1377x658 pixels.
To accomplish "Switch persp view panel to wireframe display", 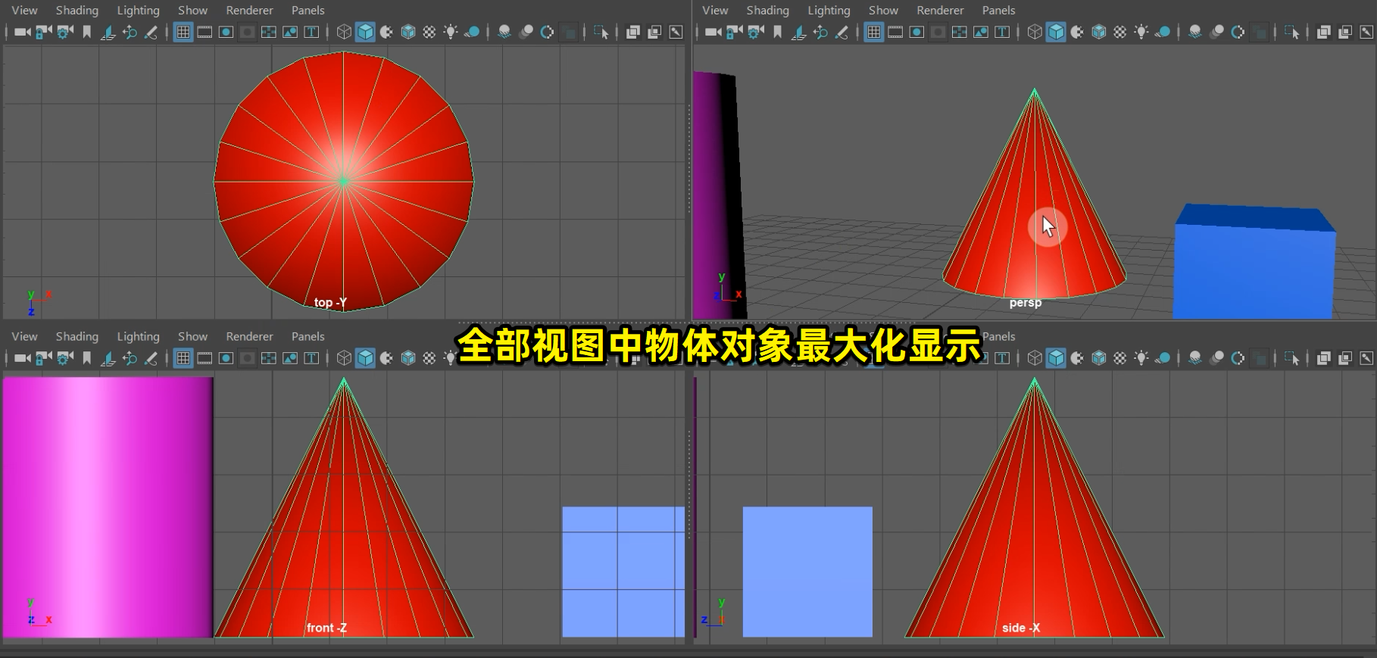I will (1035, 32).
